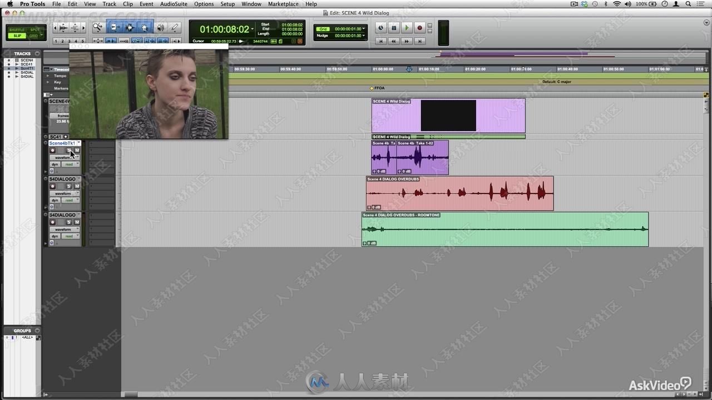712x400 pixels.
Task: Open the Clip menu
Action: point(128,4)
